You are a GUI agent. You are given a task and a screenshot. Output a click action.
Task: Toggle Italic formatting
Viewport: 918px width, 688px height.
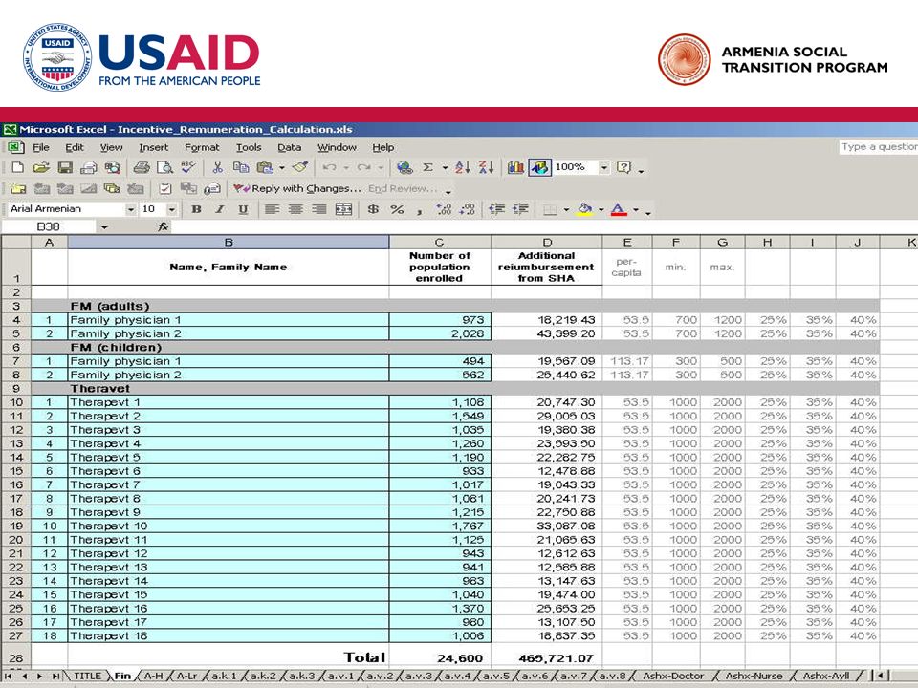(x=220, y=209)
